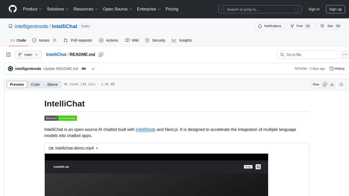The image size is (349, 196).
Task: Open the Raw file view
Action: pyautogui.click(x=316, y=84)
